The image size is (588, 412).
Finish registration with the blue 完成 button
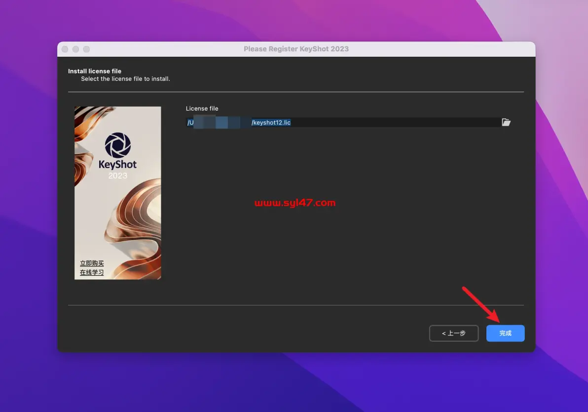(x=505, y=333)
